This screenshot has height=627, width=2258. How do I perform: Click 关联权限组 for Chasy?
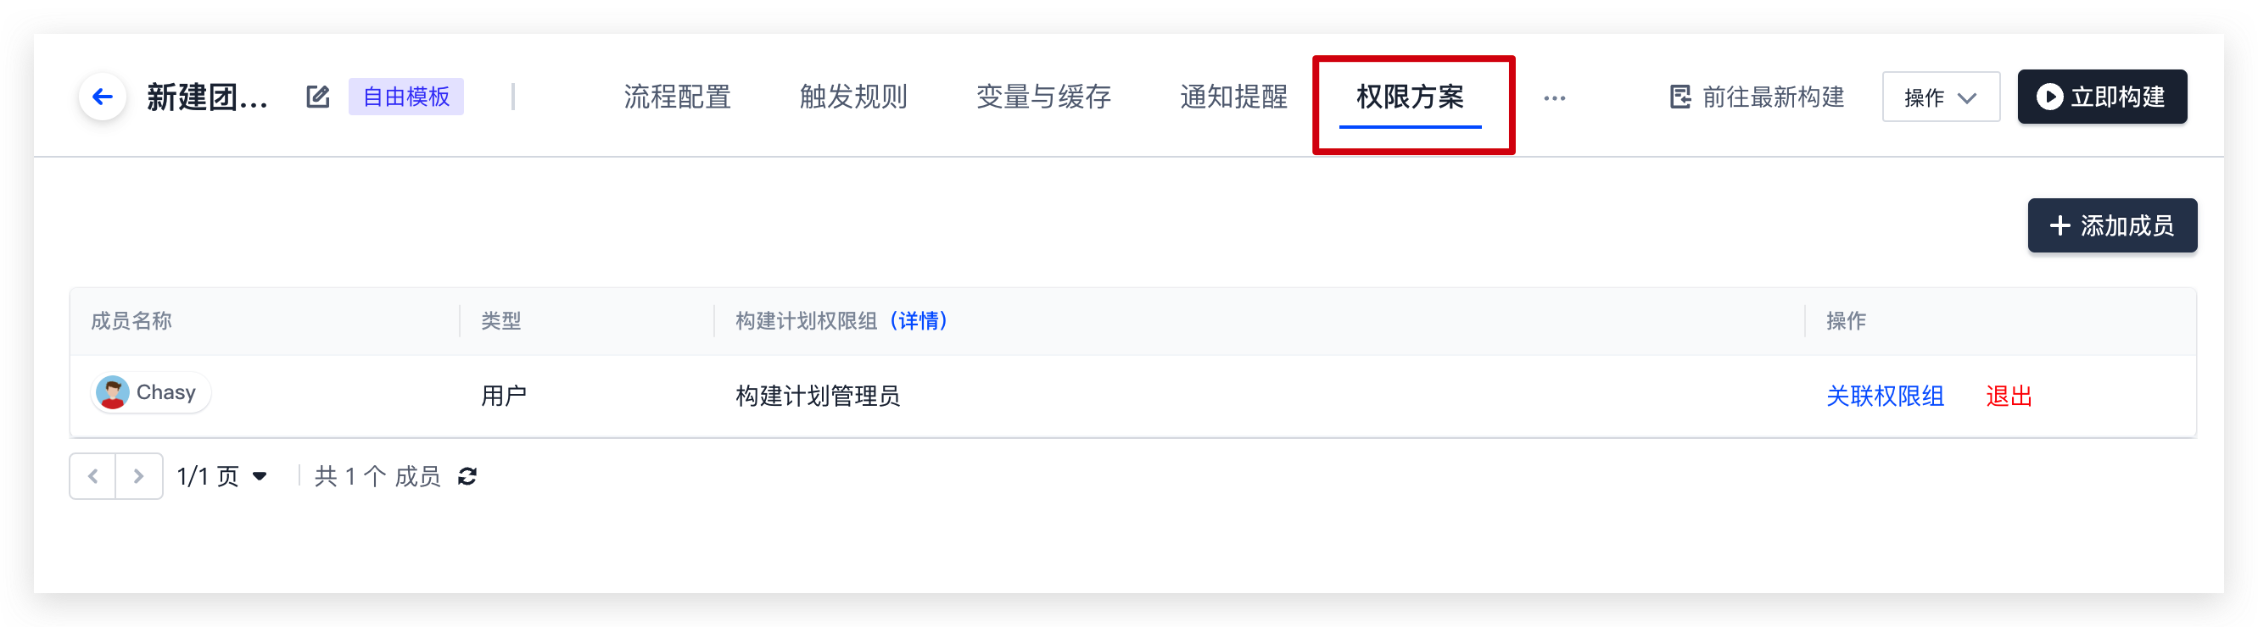1885,397
